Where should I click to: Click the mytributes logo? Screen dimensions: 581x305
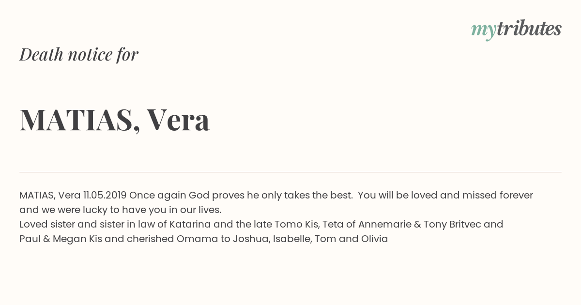(x=516, y=30)
